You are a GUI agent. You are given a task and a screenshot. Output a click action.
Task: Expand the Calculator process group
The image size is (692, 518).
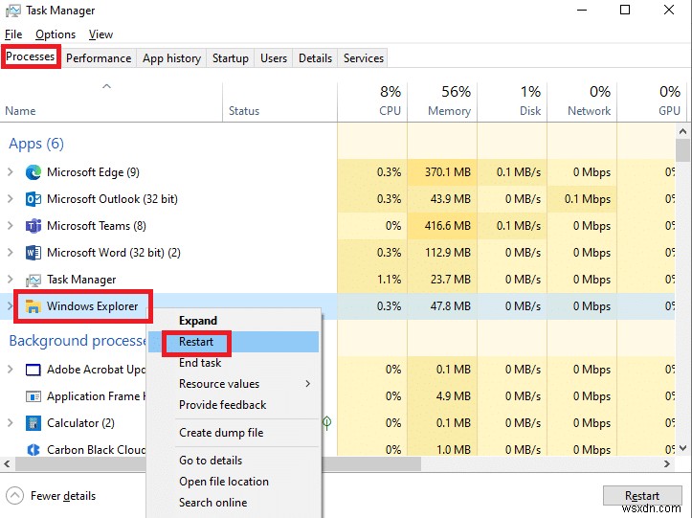(11, 423)
